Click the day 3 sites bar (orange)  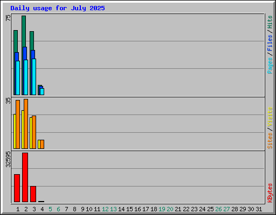pos(34,132)
